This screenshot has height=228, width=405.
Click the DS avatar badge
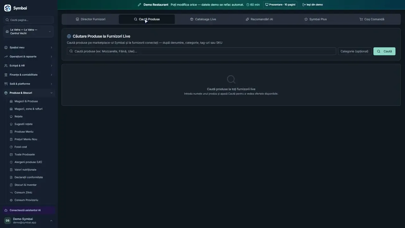(x=7, y=220)
